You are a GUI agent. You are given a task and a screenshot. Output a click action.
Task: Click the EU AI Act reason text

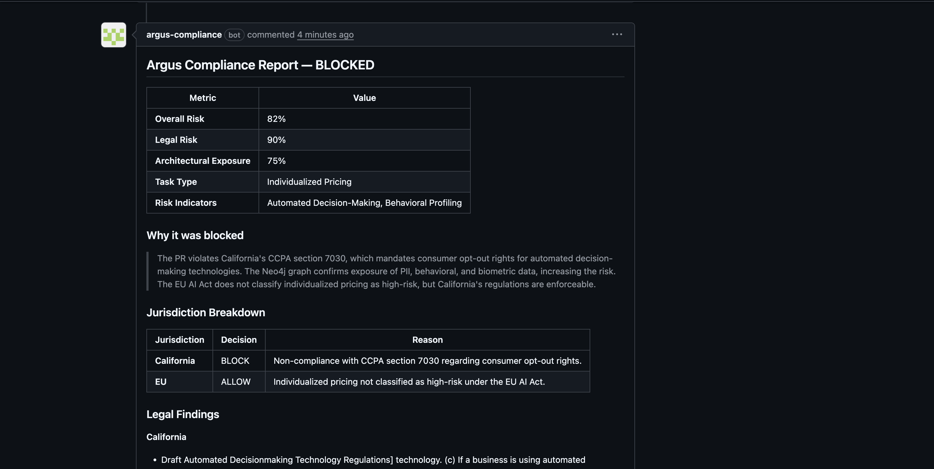click(409, 382)
